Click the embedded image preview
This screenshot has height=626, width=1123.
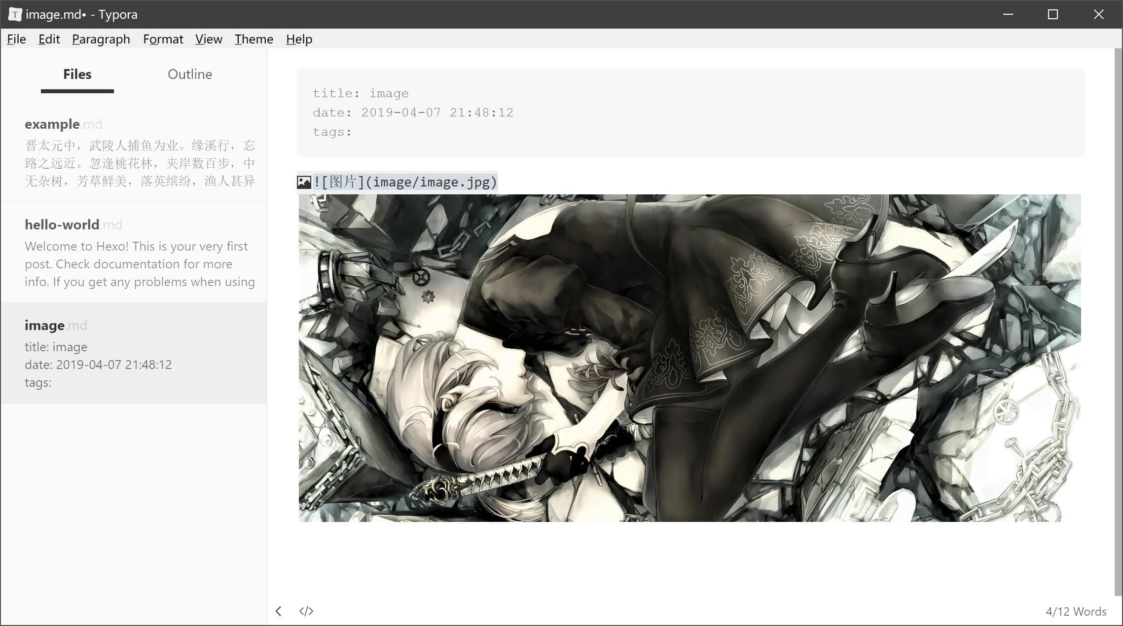689,358
